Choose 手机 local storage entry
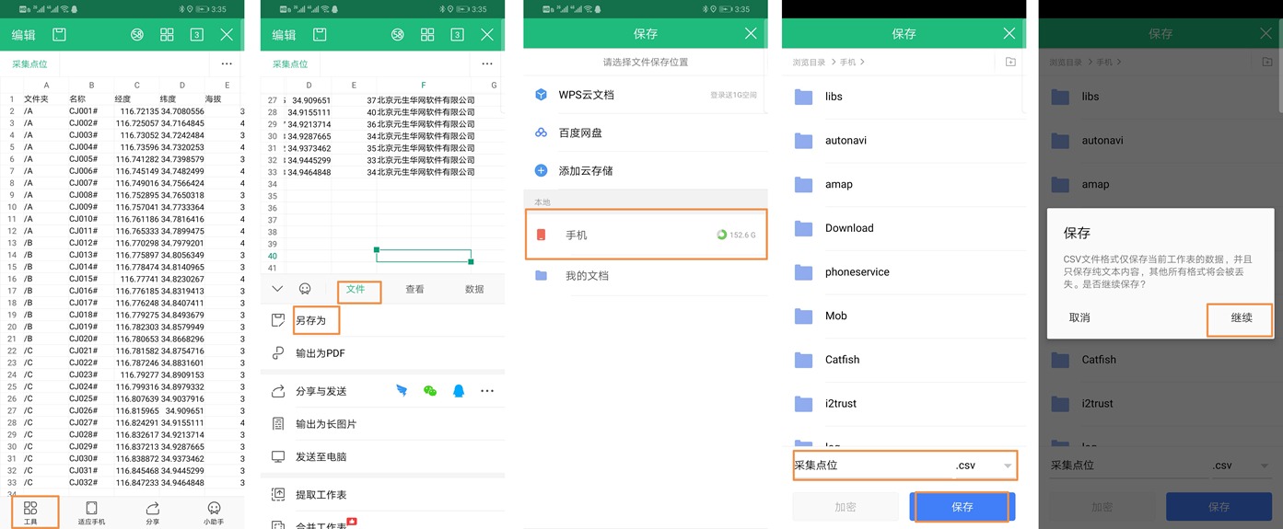The width and height of the screenshot is (1283, 529). point(645,235)
